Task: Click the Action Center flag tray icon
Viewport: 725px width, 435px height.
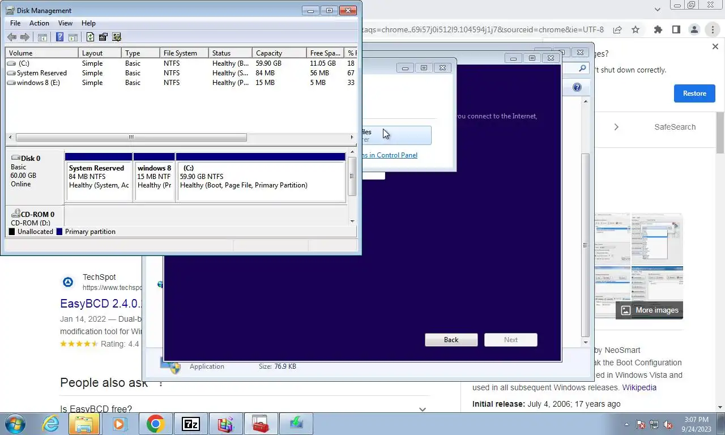Action: (x=641, y=424)
